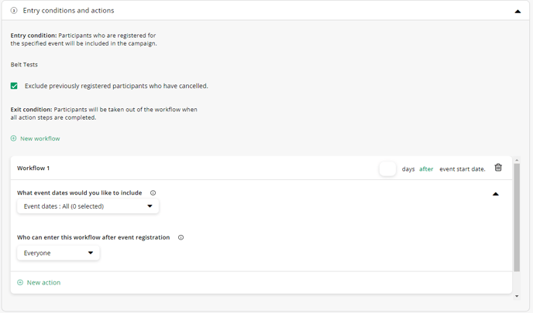533x313 pixels.
Task: Click Entry conditions and actions header text
Action: [x=68, y=11]
